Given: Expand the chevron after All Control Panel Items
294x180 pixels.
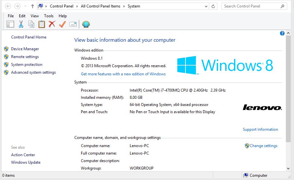Looking at the screenshot, I should pos(124,6).
